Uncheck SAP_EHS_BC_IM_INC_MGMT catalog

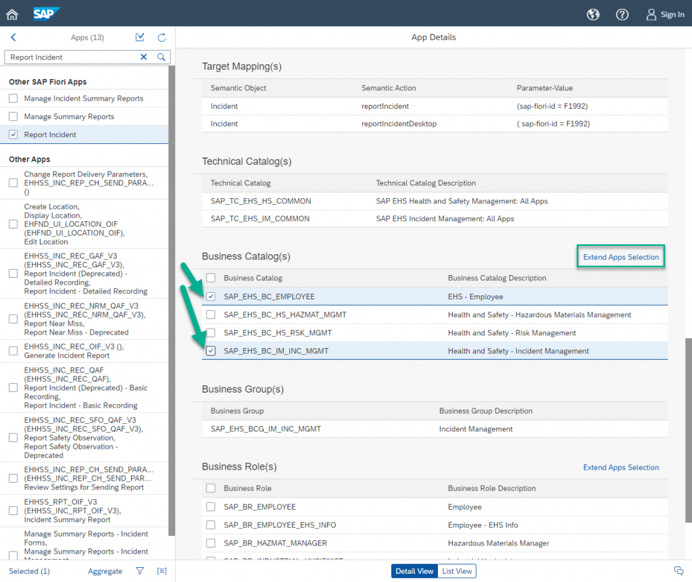pyautogui.click(x=211, y=351)
